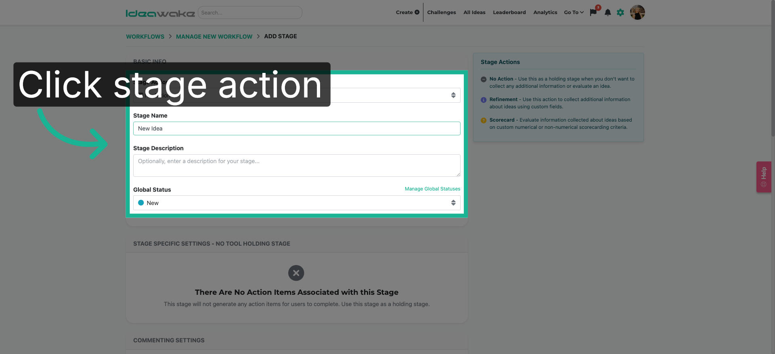Screen dimensions: 775x354
Task: Open All Ideas page
Action: coord(474,12)
